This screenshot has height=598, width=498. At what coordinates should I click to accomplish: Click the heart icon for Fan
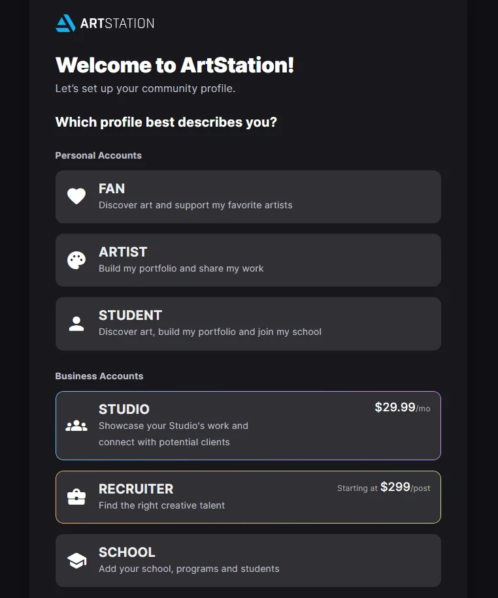[76, 197]
